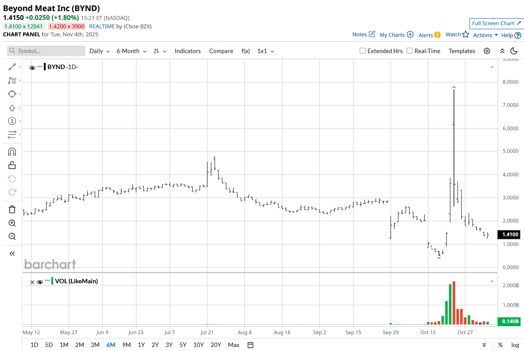
Task: Click the redo arrow icon
Action: pyautogui.click(x=12, y=192)
